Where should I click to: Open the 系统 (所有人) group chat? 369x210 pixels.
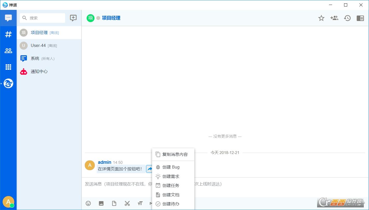(49, 59)
